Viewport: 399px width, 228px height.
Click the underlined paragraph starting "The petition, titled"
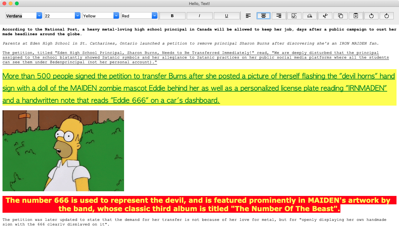[x=196, y=58]
